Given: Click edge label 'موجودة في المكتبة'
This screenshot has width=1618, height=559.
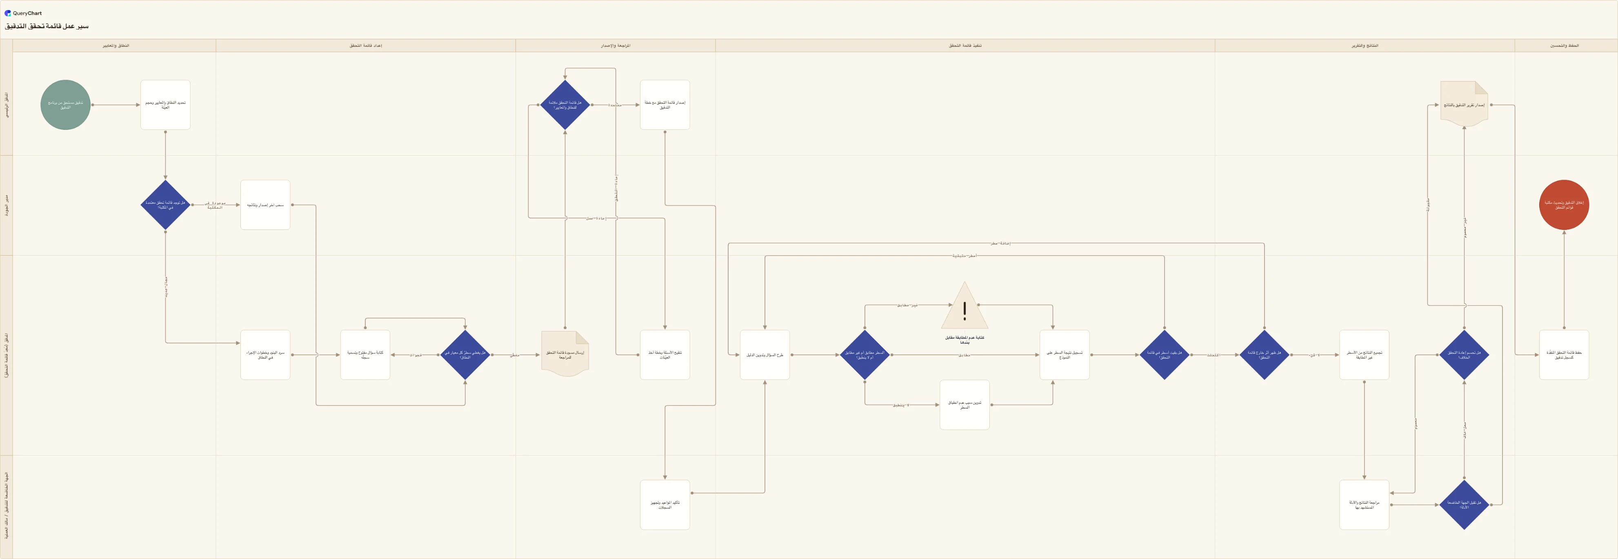Looking at the screenshot, I should [x=215, y=205].
